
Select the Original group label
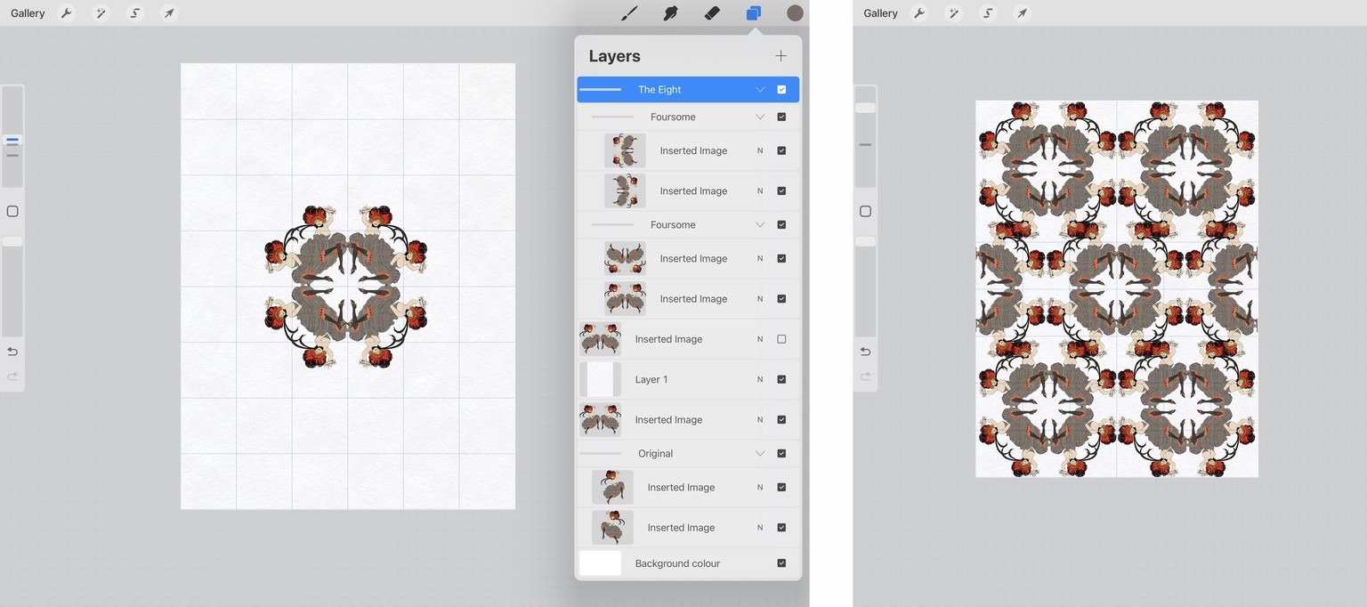(655, 453)
